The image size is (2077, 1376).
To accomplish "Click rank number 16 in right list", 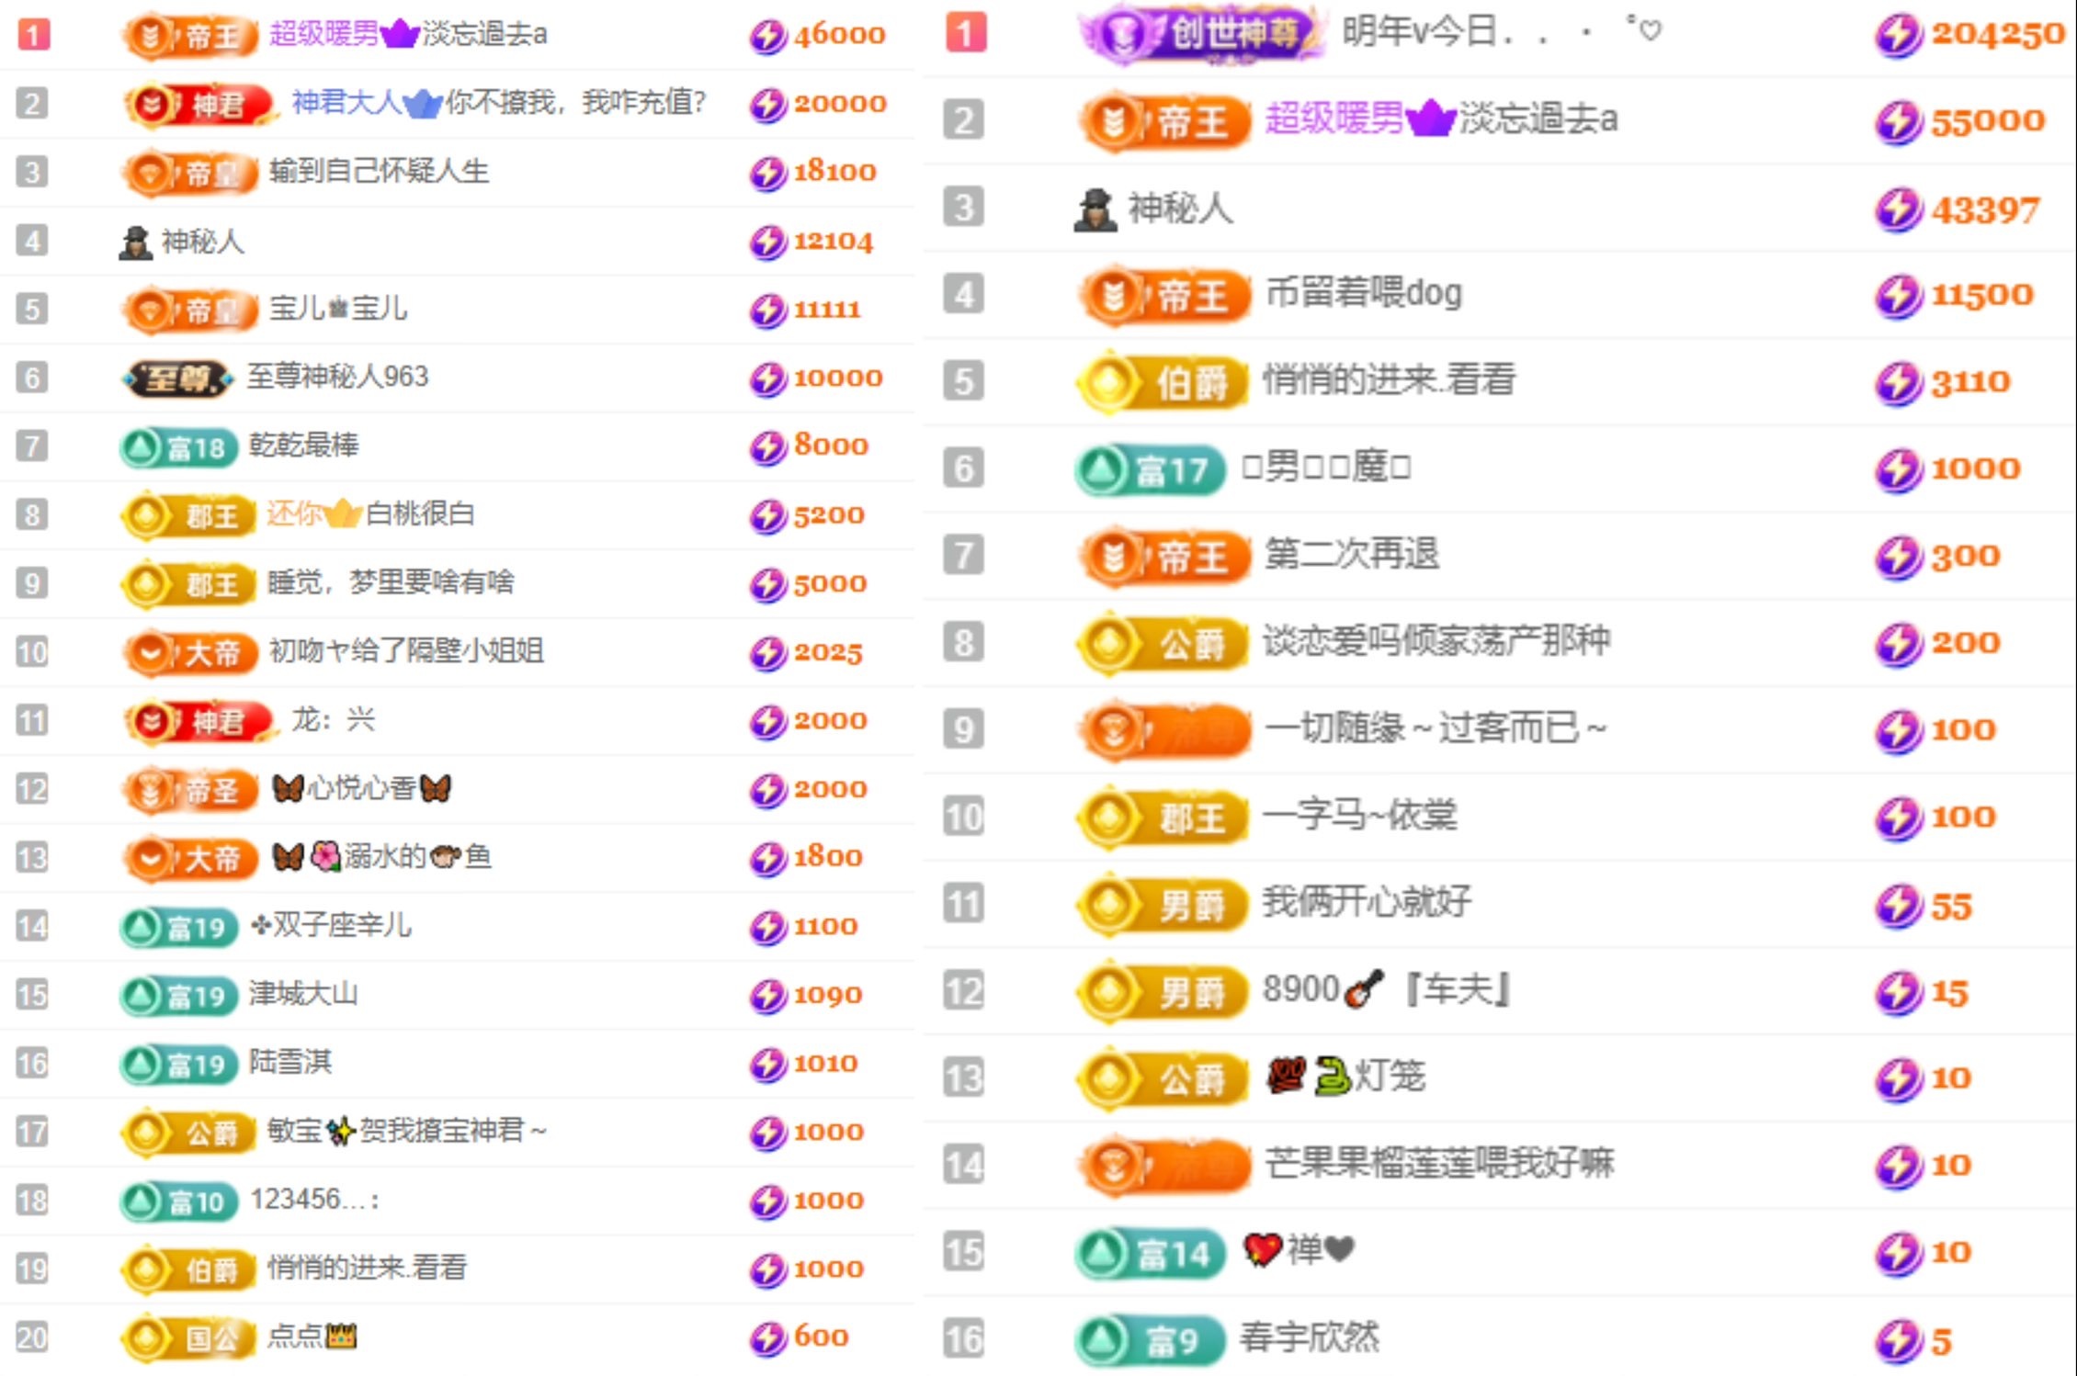I will [x=964, y=1340].
